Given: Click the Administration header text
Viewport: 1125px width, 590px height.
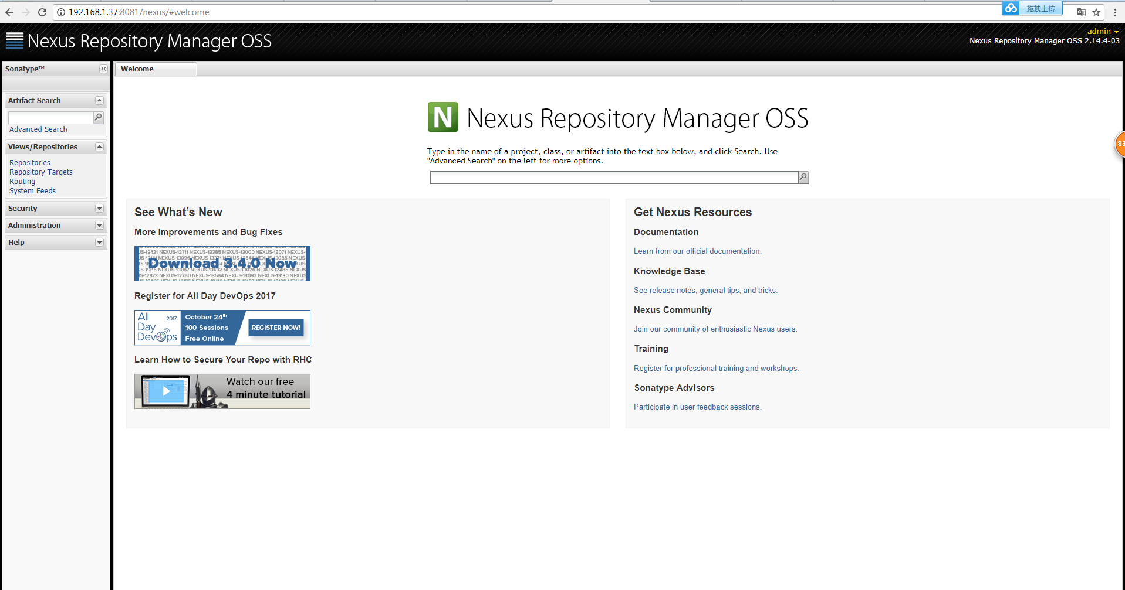Looking at the screenshot, I should [x=35, y=226].
